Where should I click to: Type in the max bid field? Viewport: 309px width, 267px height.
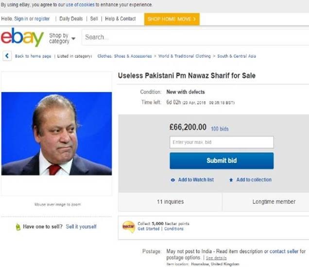click(x=222, y=142)
